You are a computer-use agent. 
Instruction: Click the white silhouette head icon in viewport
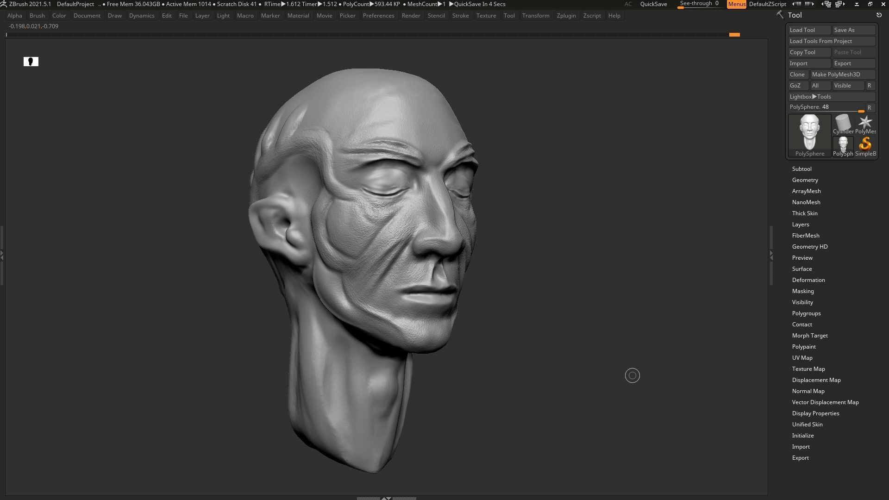pos(31,62)
